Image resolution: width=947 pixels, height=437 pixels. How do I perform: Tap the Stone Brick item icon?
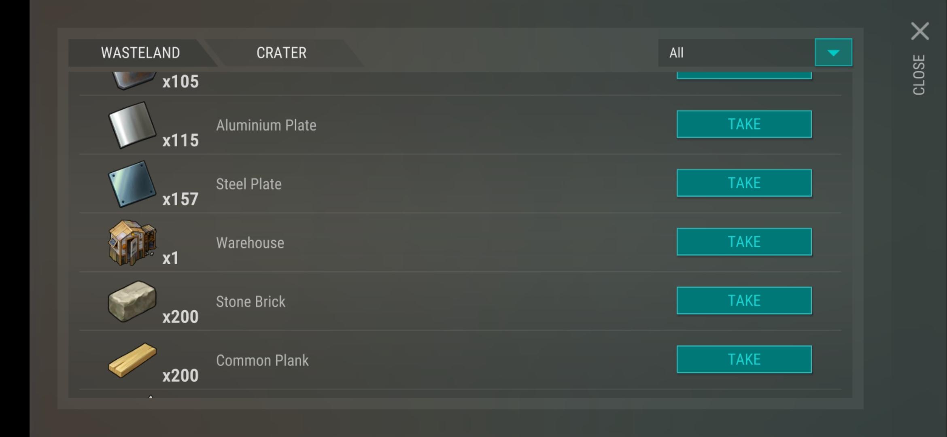tap(132, 301)
